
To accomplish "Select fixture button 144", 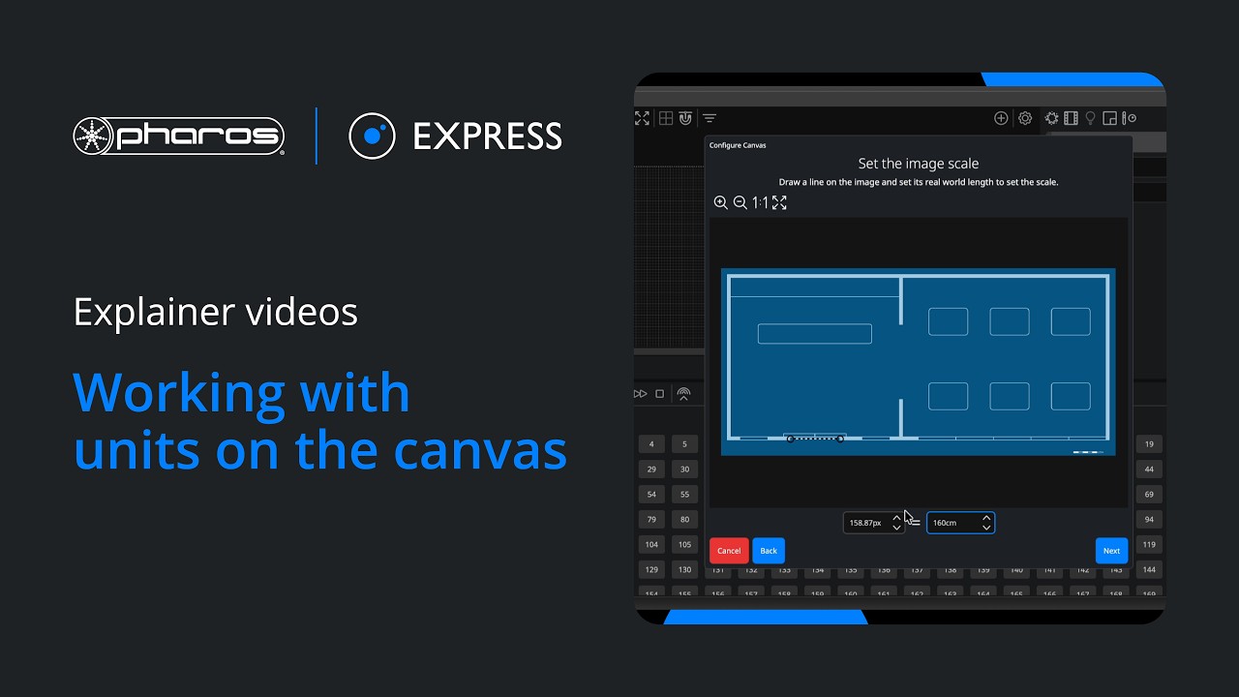I will [x=1149, y=570].
